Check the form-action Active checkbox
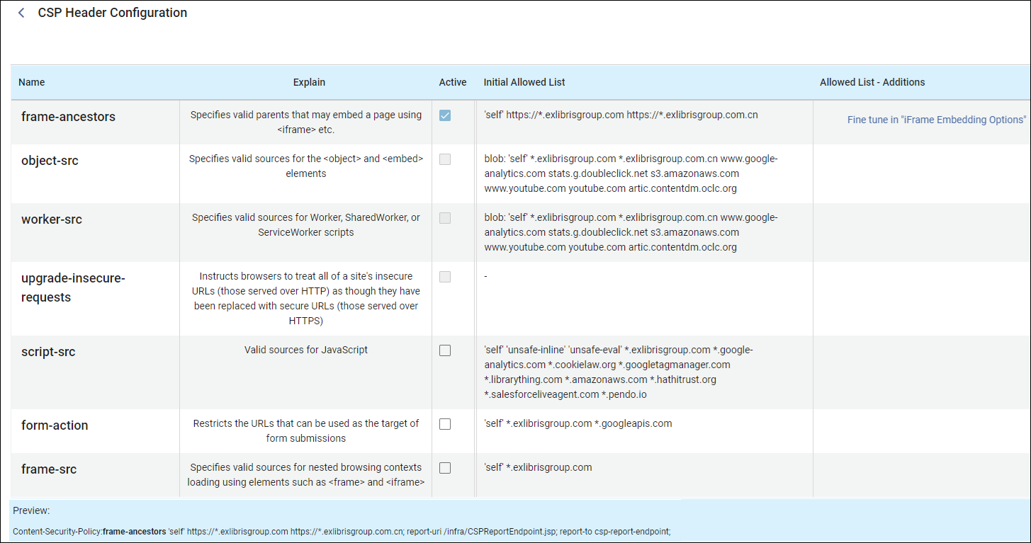 (x=445, y=424)
